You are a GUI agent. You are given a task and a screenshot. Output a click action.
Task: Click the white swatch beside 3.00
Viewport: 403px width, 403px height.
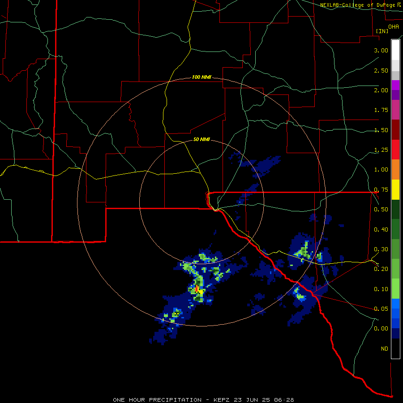tap(395, 50)
